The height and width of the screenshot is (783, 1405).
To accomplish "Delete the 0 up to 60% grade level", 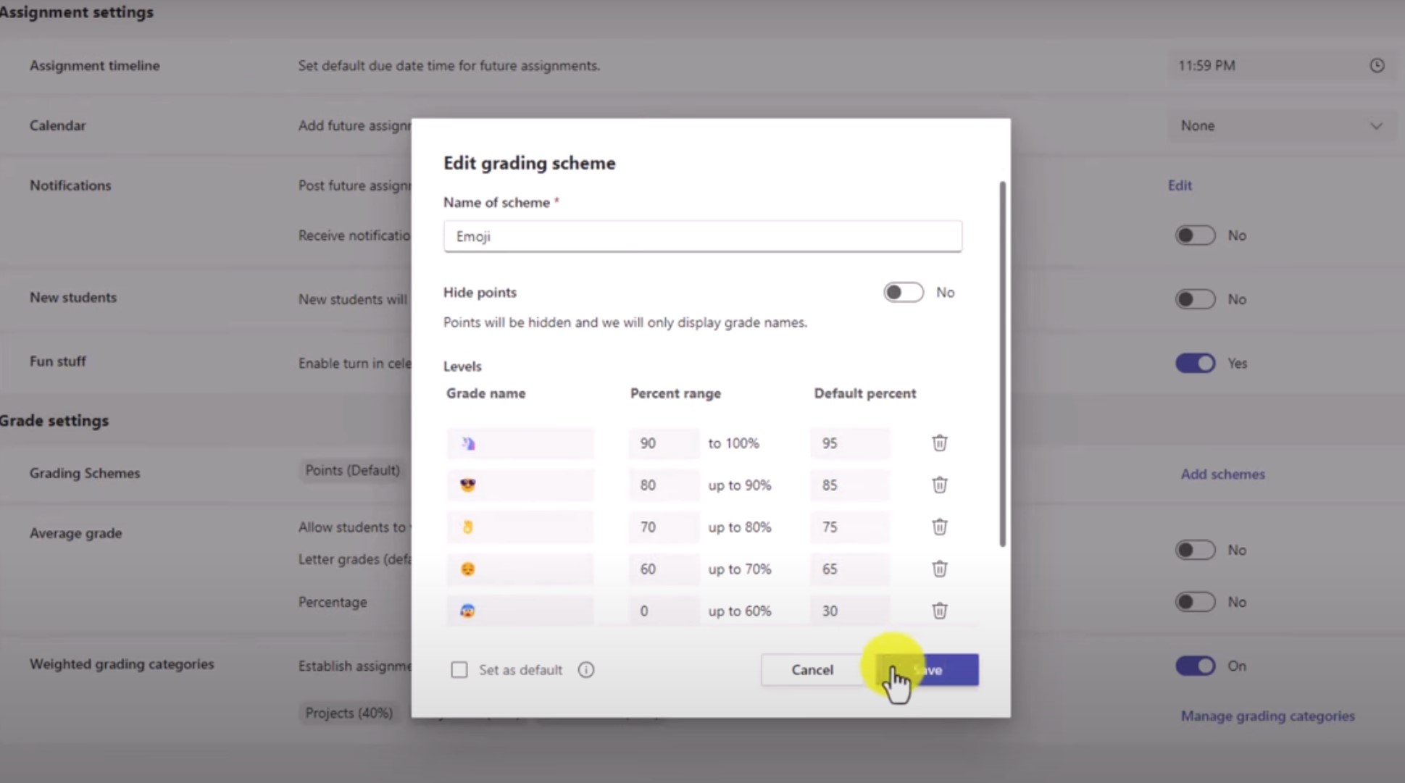I will click(x=939, y=611).
